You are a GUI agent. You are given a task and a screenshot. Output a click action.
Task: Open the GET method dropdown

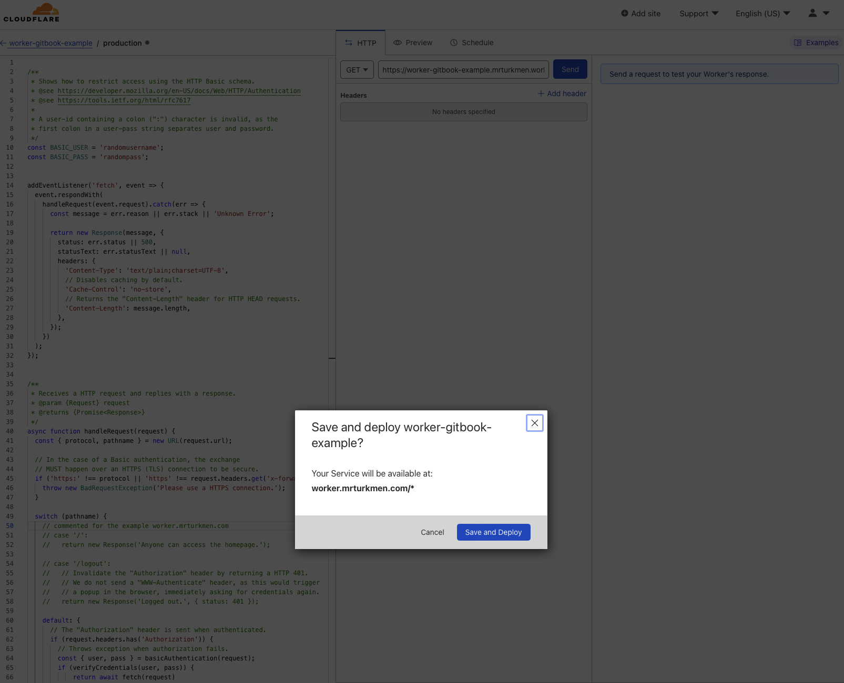(x=357, y=69)
